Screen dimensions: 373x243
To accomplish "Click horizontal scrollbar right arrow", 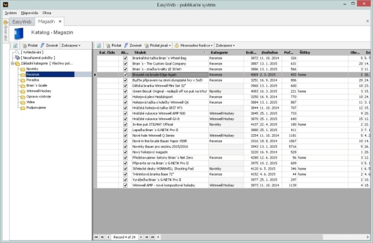I will [x=367, y=237].
